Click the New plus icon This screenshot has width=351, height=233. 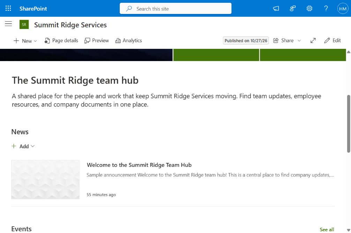pyautogui.click(x=16, y=41)
